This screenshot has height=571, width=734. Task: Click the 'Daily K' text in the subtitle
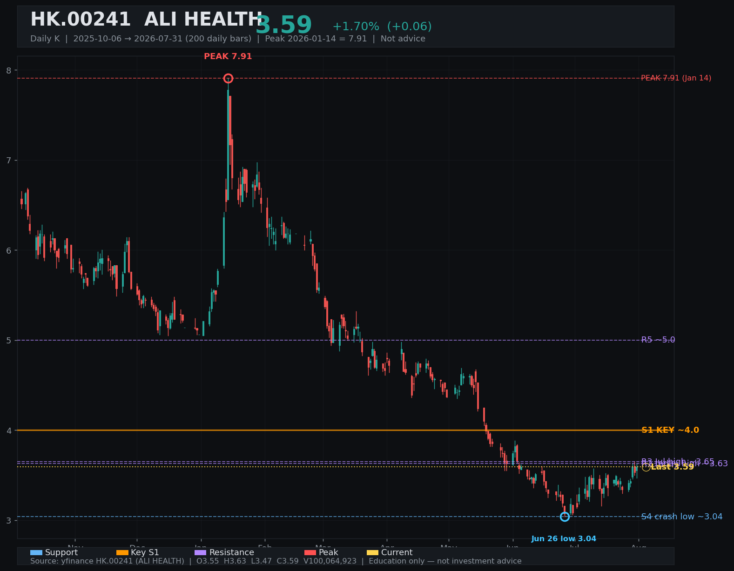[x=45, y=39]
